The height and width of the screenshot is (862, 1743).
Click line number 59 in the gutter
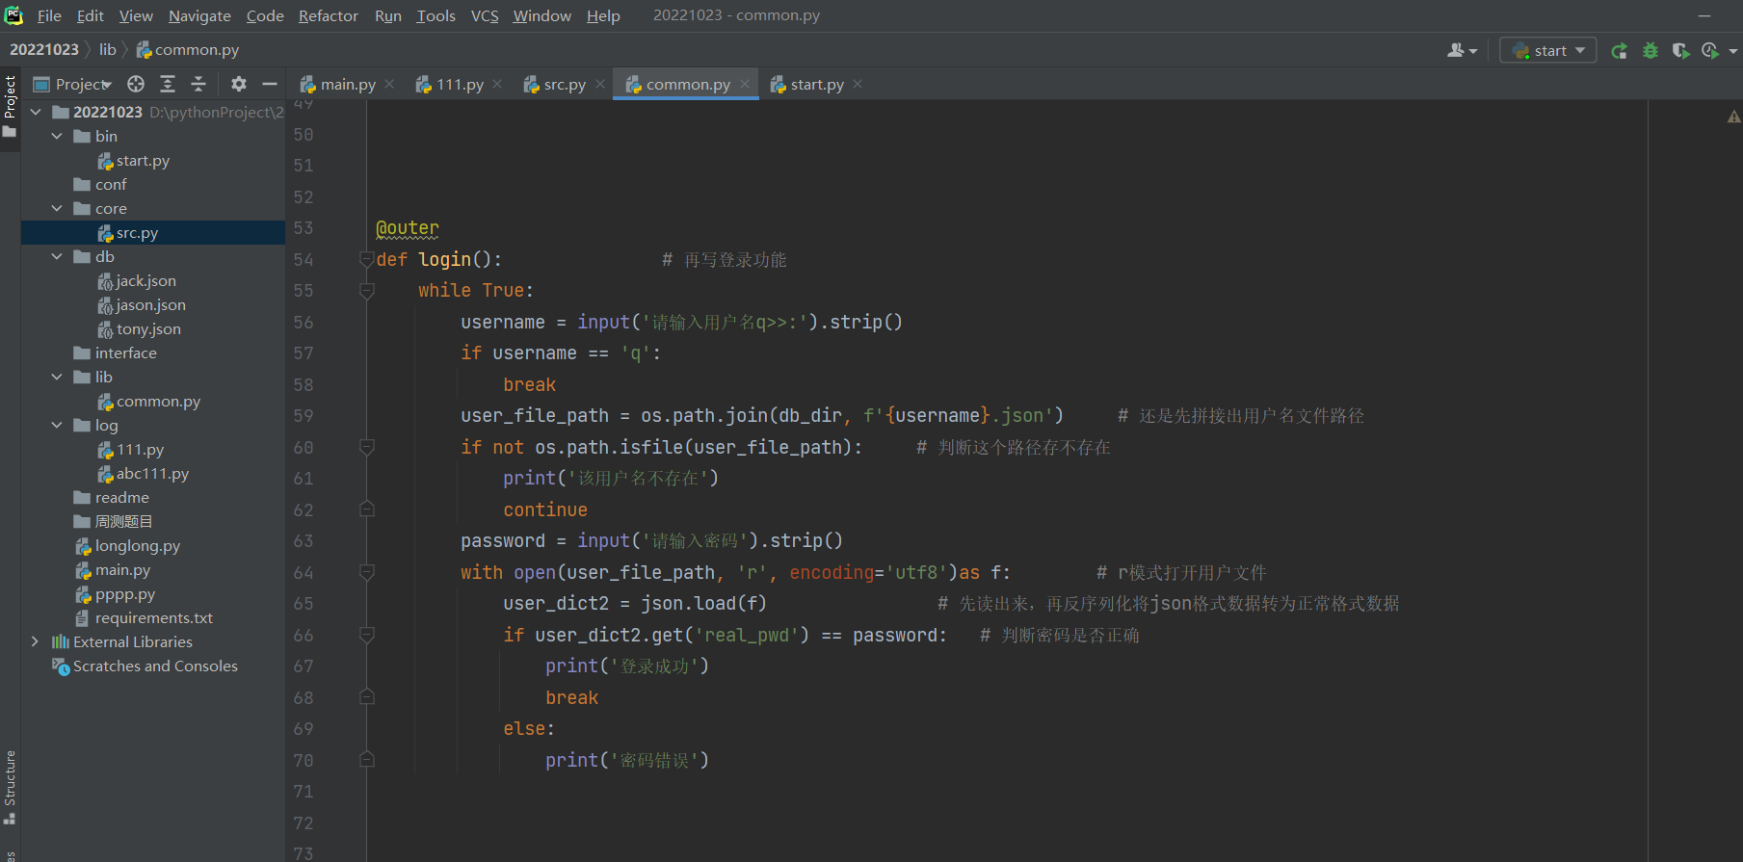tap(304, 416)
